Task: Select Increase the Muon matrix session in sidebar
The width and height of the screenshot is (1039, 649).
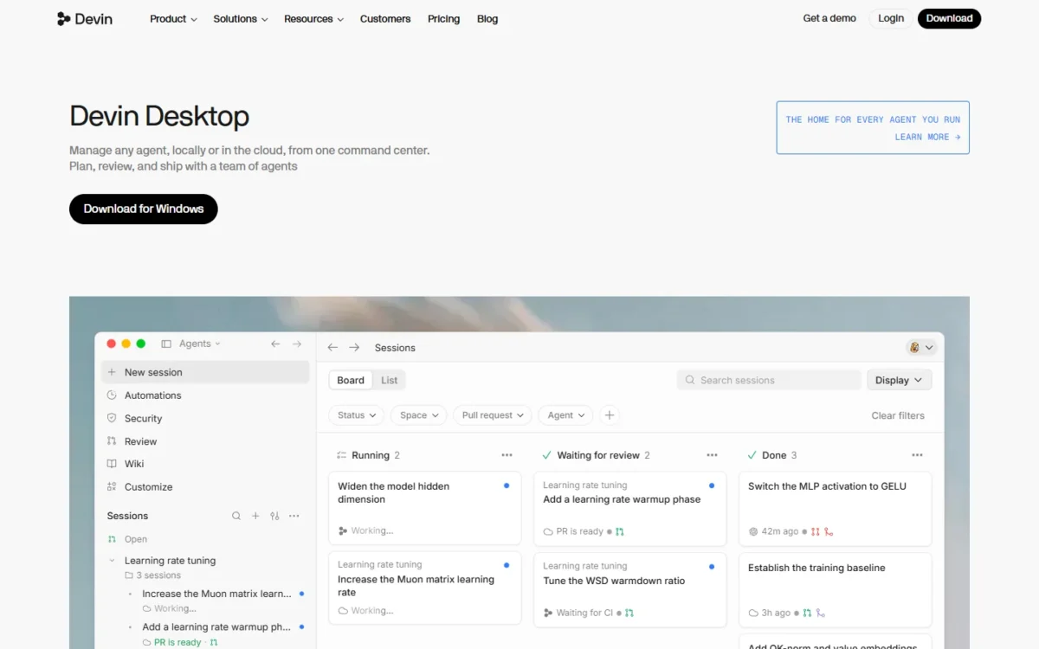Action: click(216, 594)
